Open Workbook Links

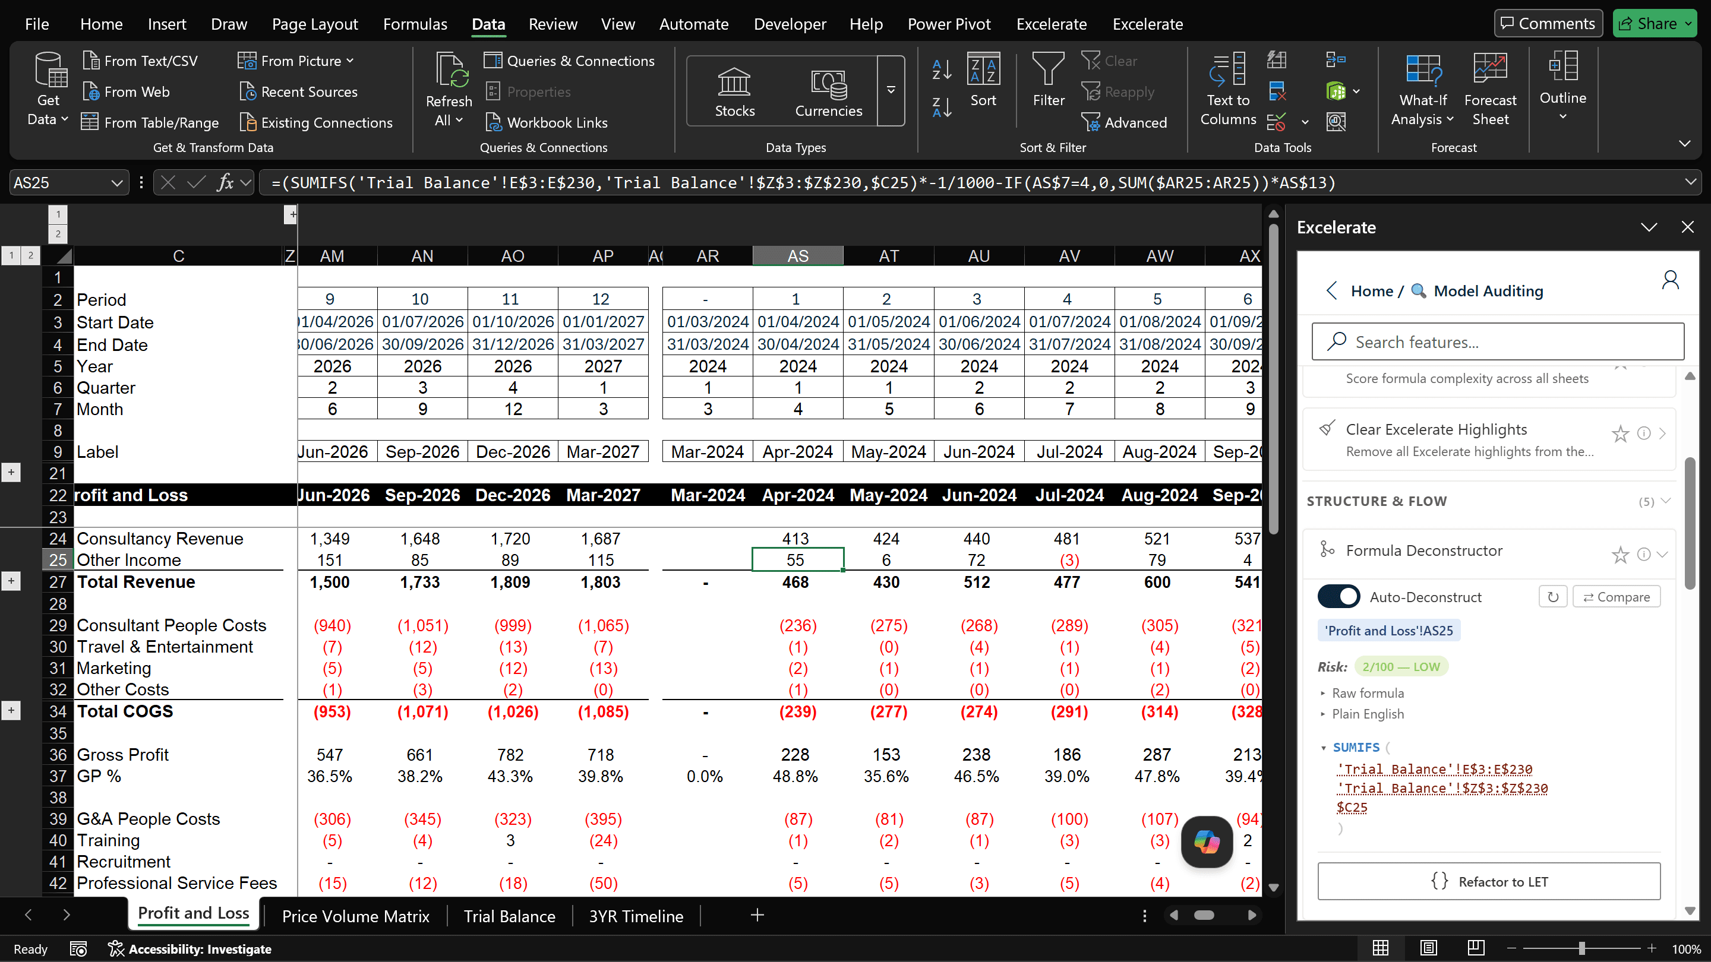[546, 123]
